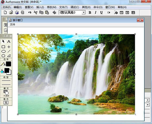Click the opaque (不透明) mode icon
This screenshot has height=124, width=152.
pyautogui.click(x=6, y=92)
